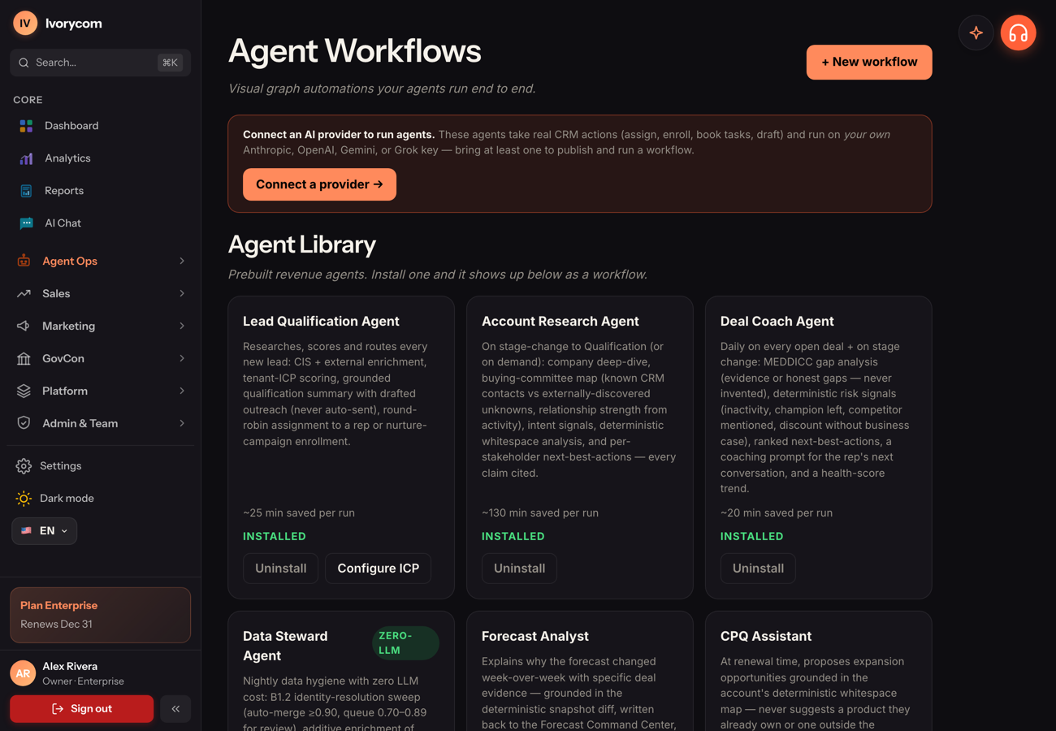Expand the GovCon sidebar section
Image resolution: width=1056 pixels, height=731 pixels.
101,359
